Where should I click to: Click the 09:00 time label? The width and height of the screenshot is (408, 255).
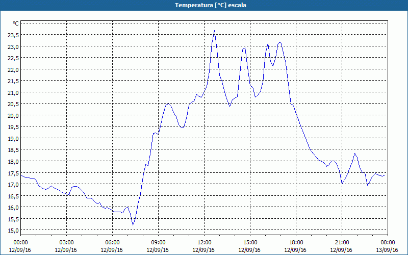click(x=158, y=243)
